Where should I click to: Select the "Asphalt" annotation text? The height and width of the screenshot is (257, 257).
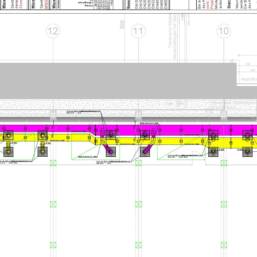[249, 79]
